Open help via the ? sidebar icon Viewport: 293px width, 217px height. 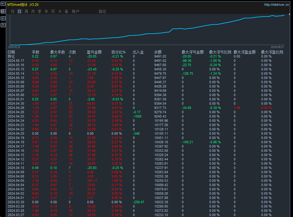coord(3,25)
